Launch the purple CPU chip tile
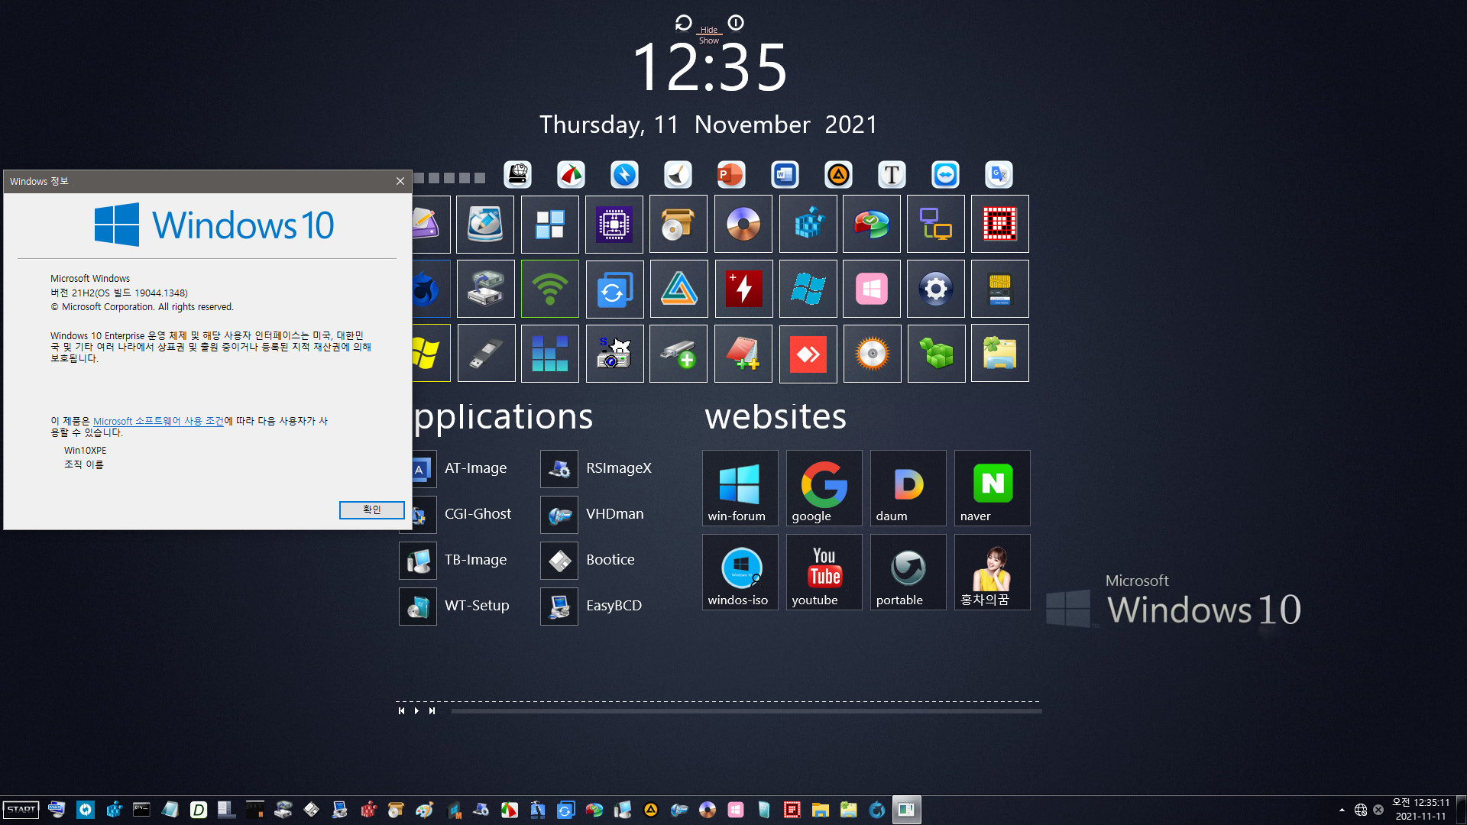The image size is (1467, 825). pos(614,225)
